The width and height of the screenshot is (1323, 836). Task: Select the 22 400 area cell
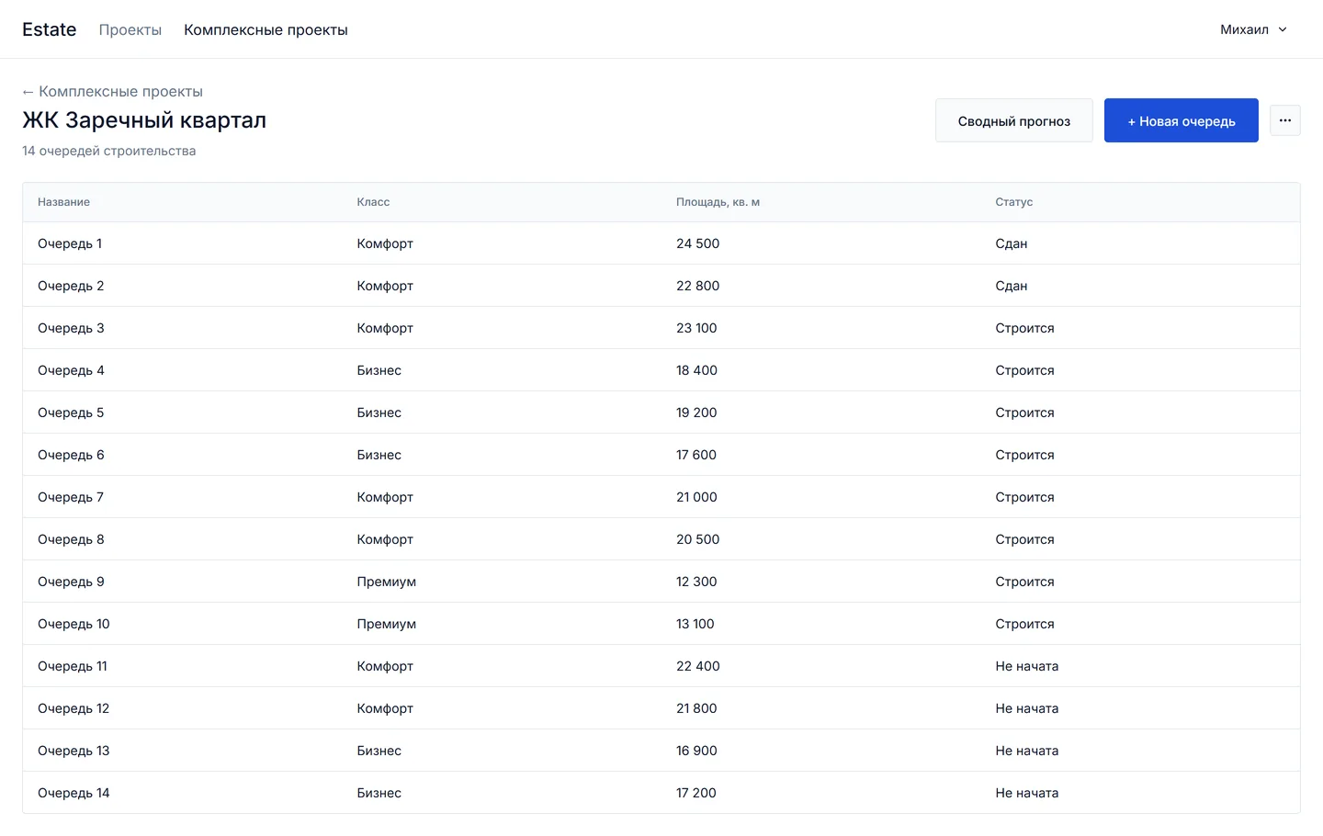(697, 666)
